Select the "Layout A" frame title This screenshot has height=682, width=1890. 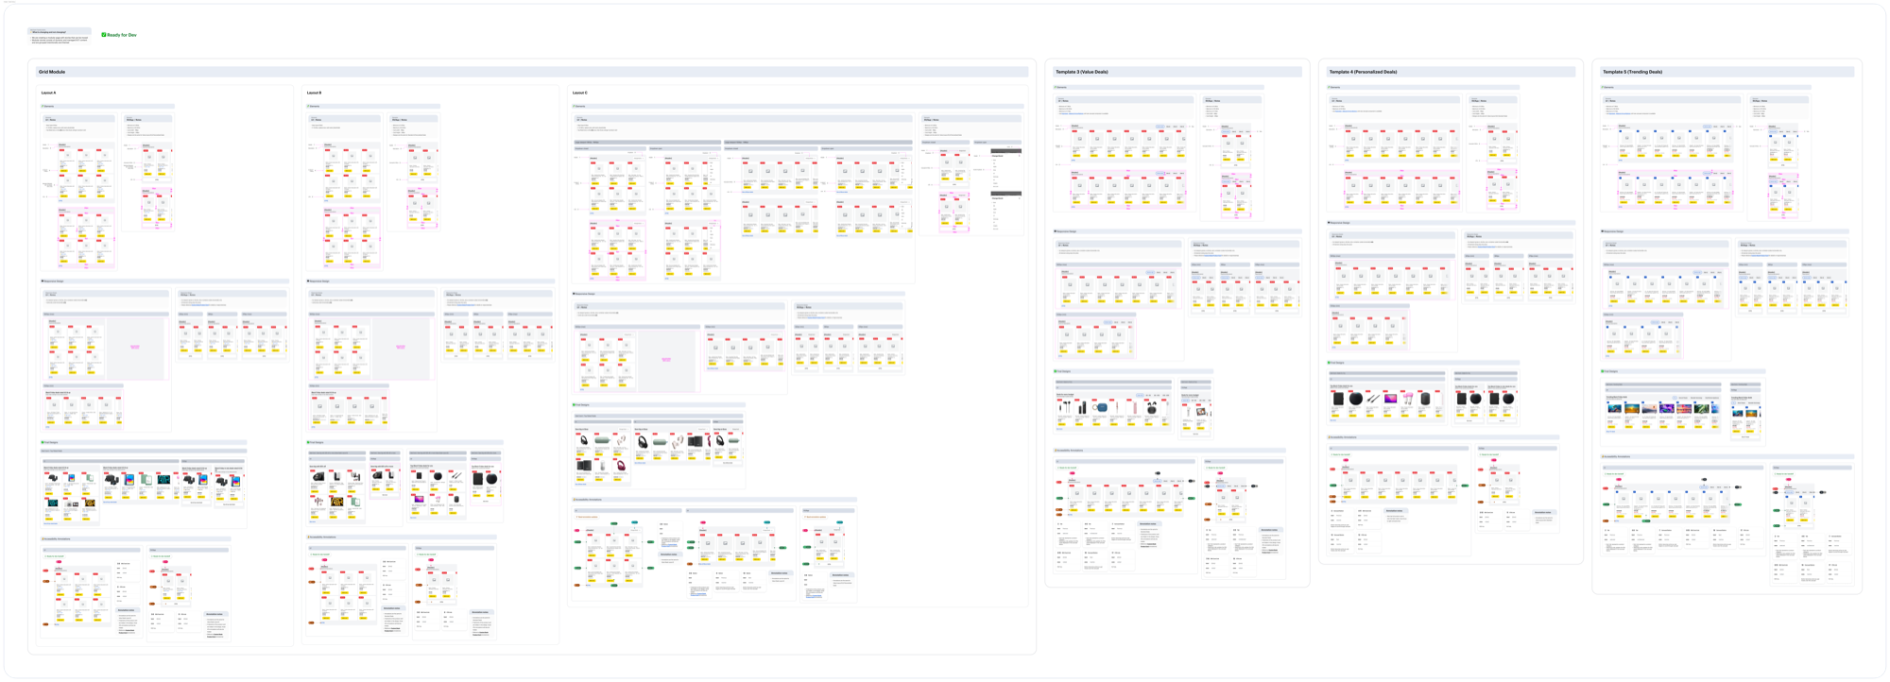pos(48,93)
